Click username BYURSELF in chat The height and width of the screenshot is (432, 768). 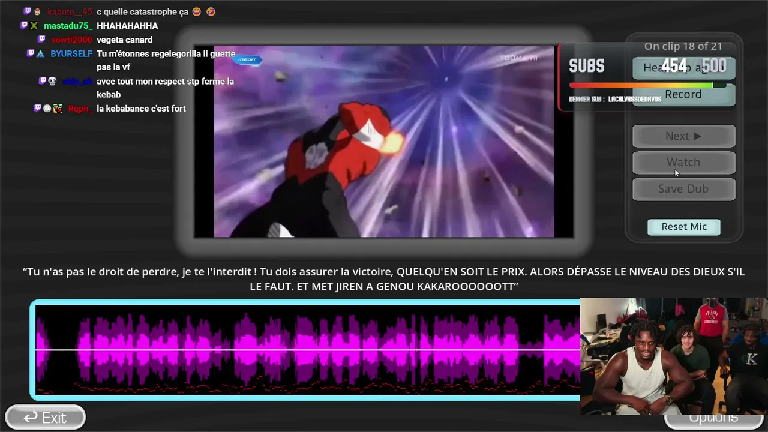click(71, 53)
